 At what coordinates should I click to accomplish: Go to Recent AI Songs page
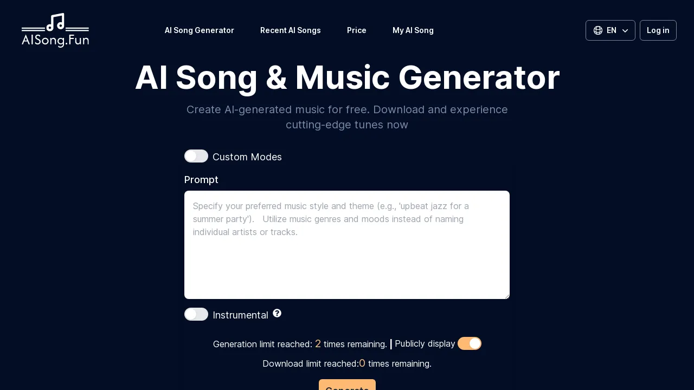(x=291, y=30)
